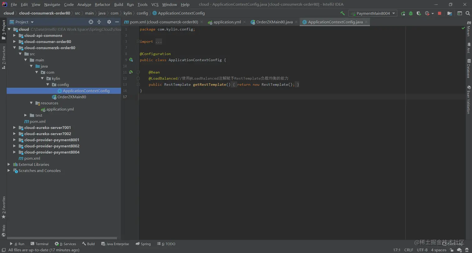Click the UTF-8 encoding in status bar
This screenshot has width=472, height=253.
click(x=422, y=250)
